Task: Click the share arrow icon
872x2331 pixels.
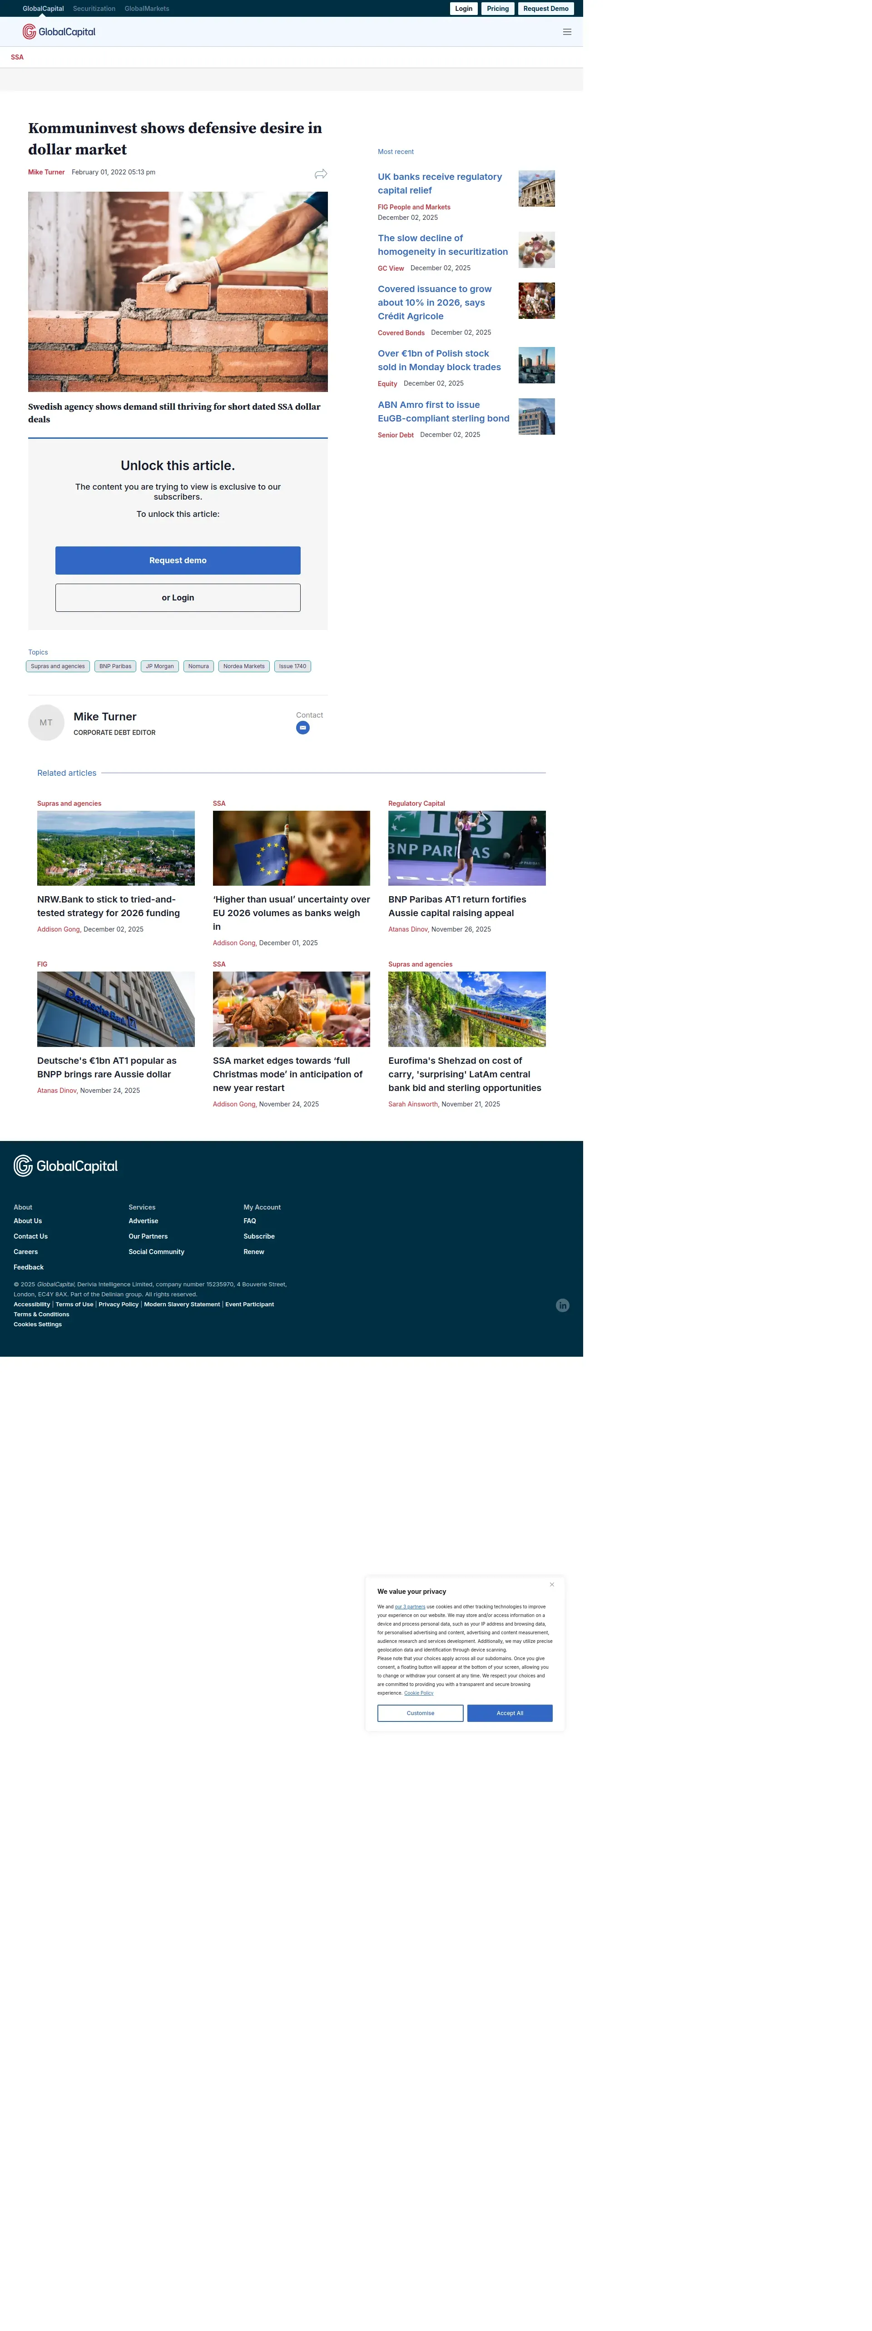Action: point(320,174)
